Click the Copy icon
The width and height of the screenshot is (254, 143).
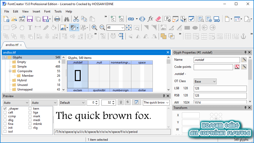(84, 19)
